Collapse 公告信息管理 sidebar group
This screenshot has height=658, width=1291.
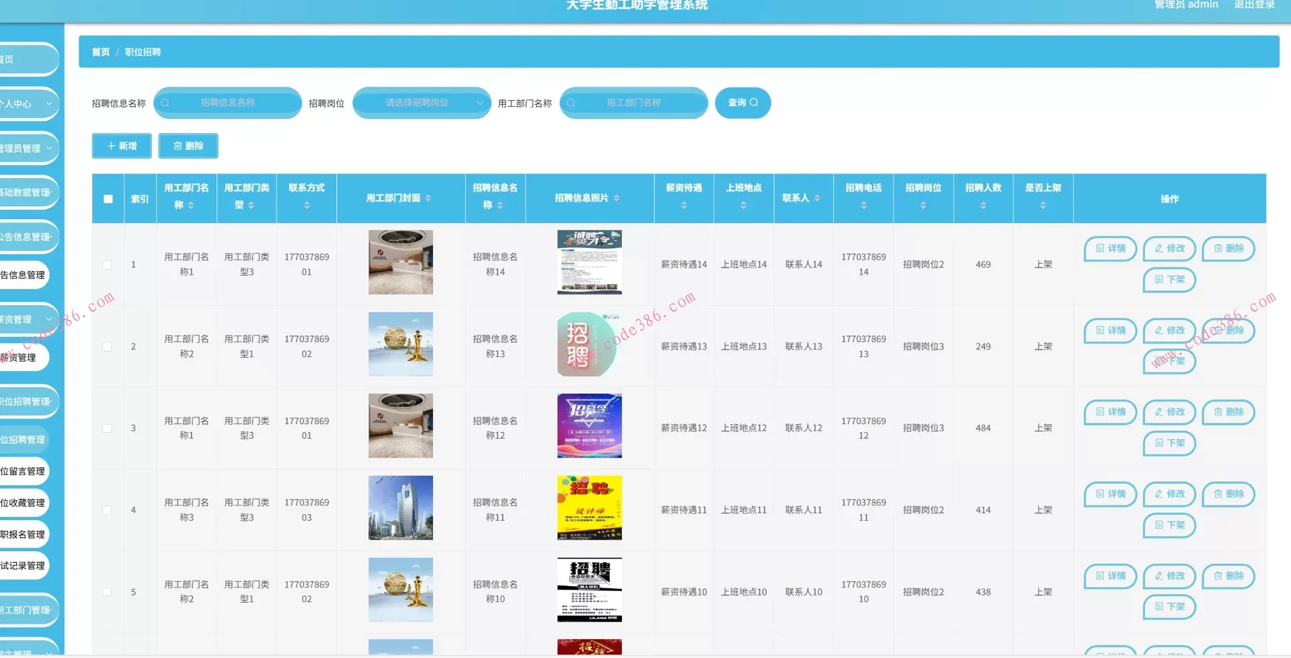pyautogui.click(x=28, y=237)
